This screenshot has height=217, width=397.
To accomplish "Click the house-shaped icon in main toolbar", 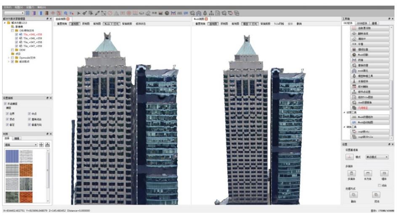I will click(199, 13).
